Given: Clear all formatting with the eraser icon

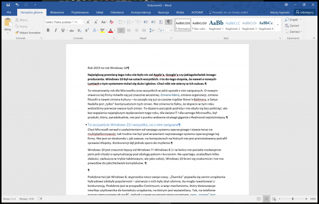Looking at the screenshot, I should point(111,22).
